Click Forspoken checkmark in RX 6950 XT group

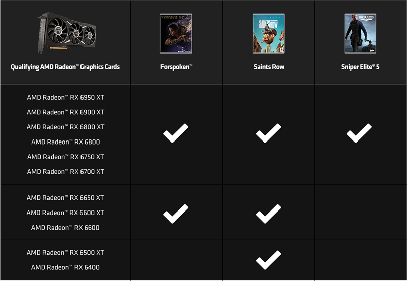point(176,133)
